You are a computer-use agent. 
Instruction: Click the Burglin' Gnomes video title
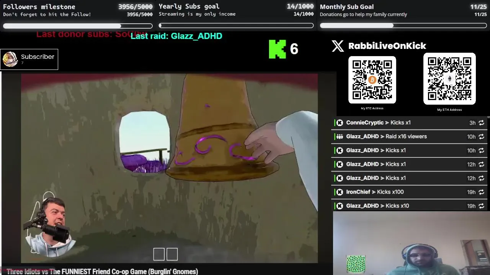pyautogui.click(x=102, y=272)
